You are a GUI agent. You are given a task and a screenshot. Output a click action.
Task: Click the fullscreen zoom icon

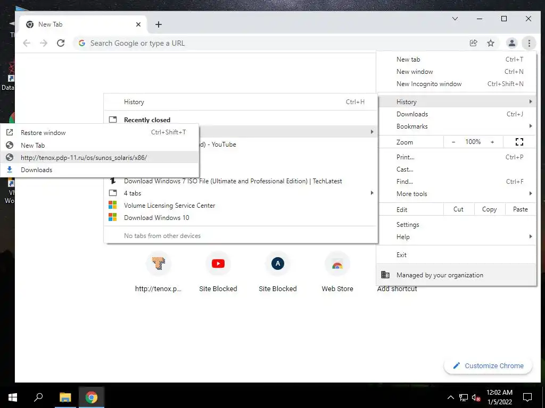pyautogui.click(x=519, y=141)
